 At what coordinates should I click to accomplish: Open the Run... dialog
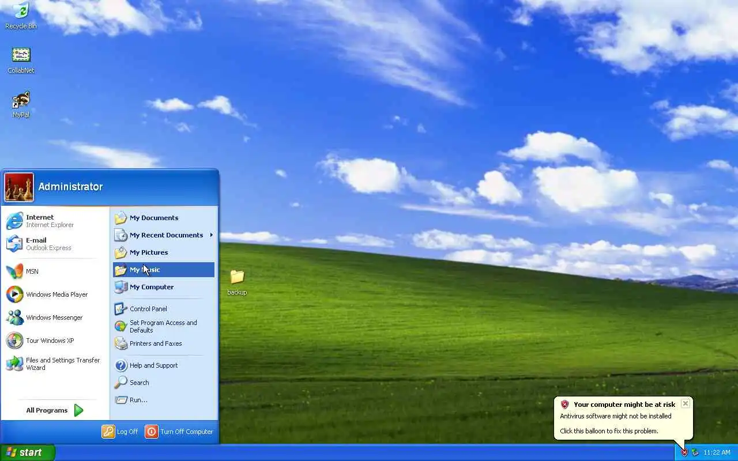(x=164, y=400)
